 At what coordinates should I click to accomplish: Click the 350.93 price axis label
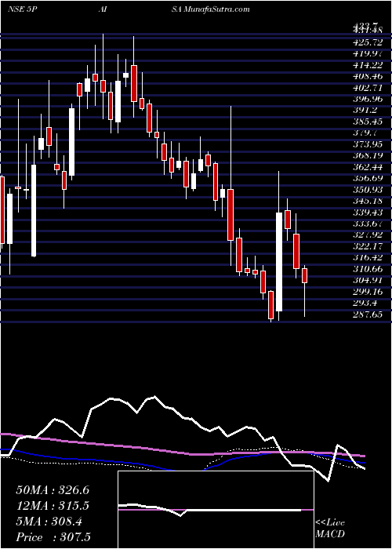pos(368,190)
